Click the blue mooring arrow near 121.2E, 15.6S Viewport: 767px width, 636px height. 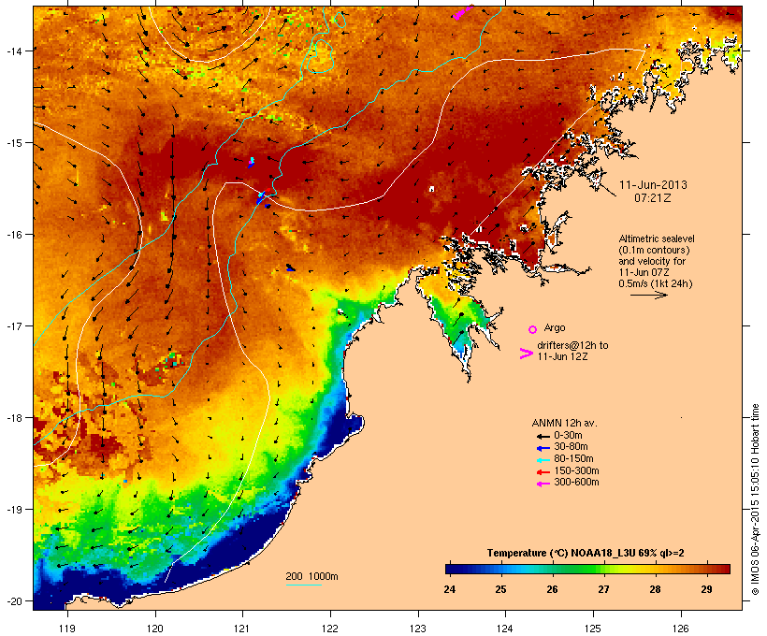[261, 197]
